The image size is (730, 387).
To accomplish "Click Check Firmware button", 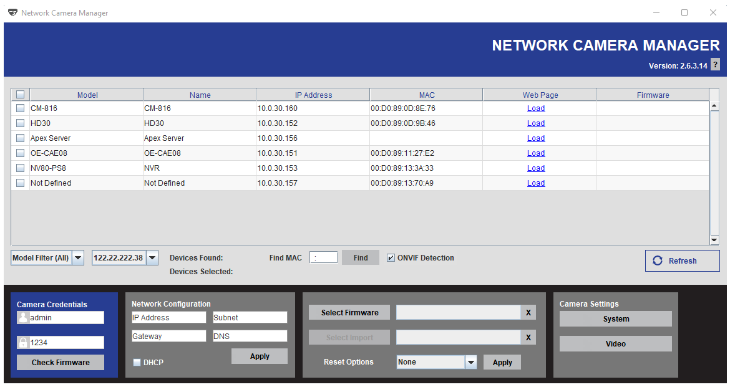I will (x=61, y=362).
